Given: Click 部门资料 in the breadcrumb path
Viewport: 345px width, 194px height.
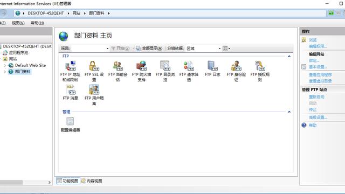Looking at the screenshot, I should (x=96, y=13).
